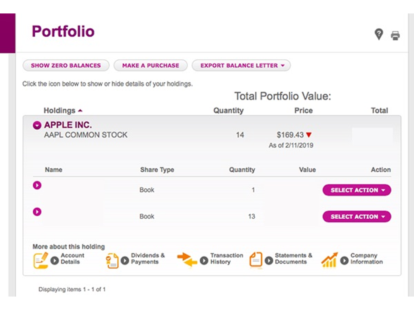Click the Quantity header in the holdings row
414x310 pixels.
point(228,111)
